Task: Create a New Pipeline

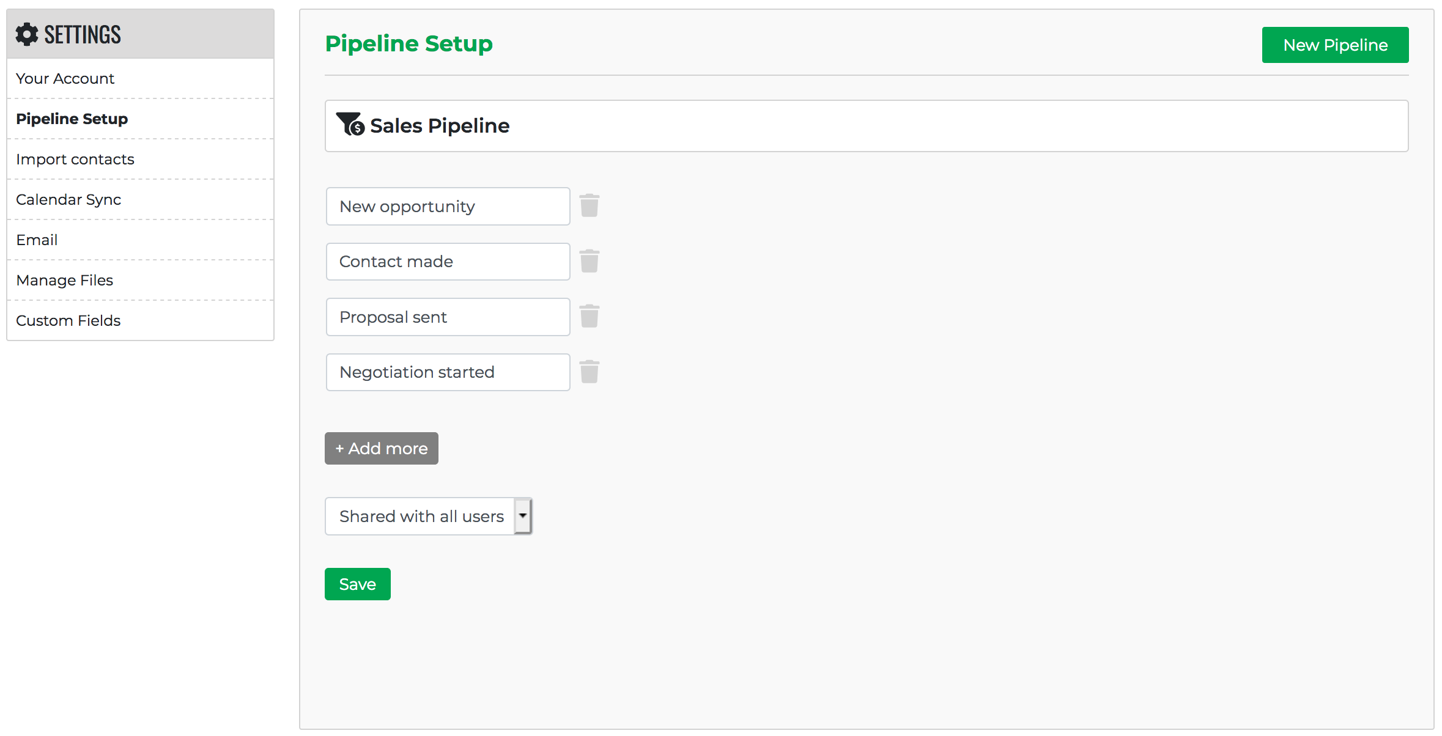Action: (1335, 45)
